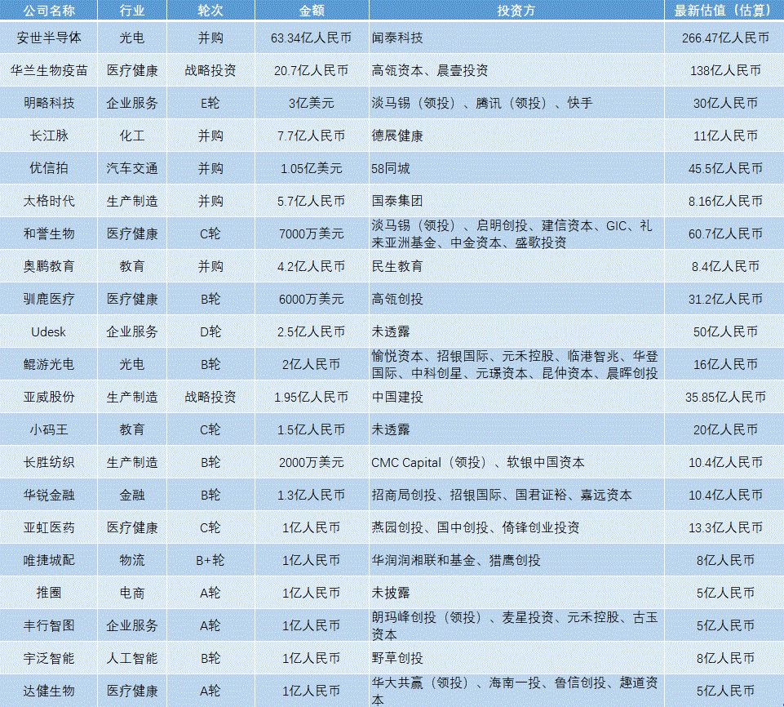This screenshot has width=784, height=707.
Task: Click company name 小码王
Action: 48,429
